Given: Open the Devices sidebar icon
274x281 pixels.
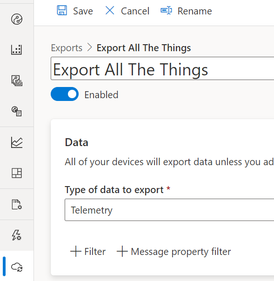Looking at the screenshot, I should [x=17, y=19].
